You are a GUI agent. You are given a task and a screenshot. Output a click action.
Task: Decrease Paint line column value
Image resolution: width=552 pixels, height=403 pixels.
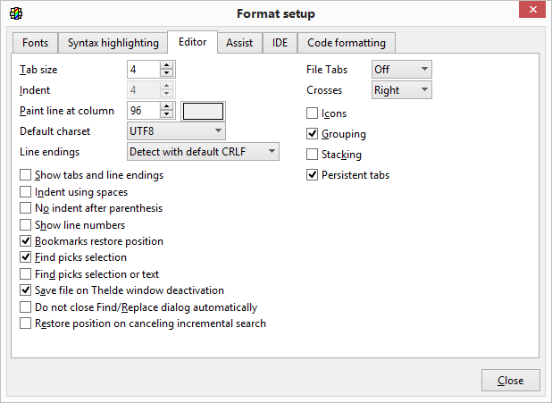(167, 114)
